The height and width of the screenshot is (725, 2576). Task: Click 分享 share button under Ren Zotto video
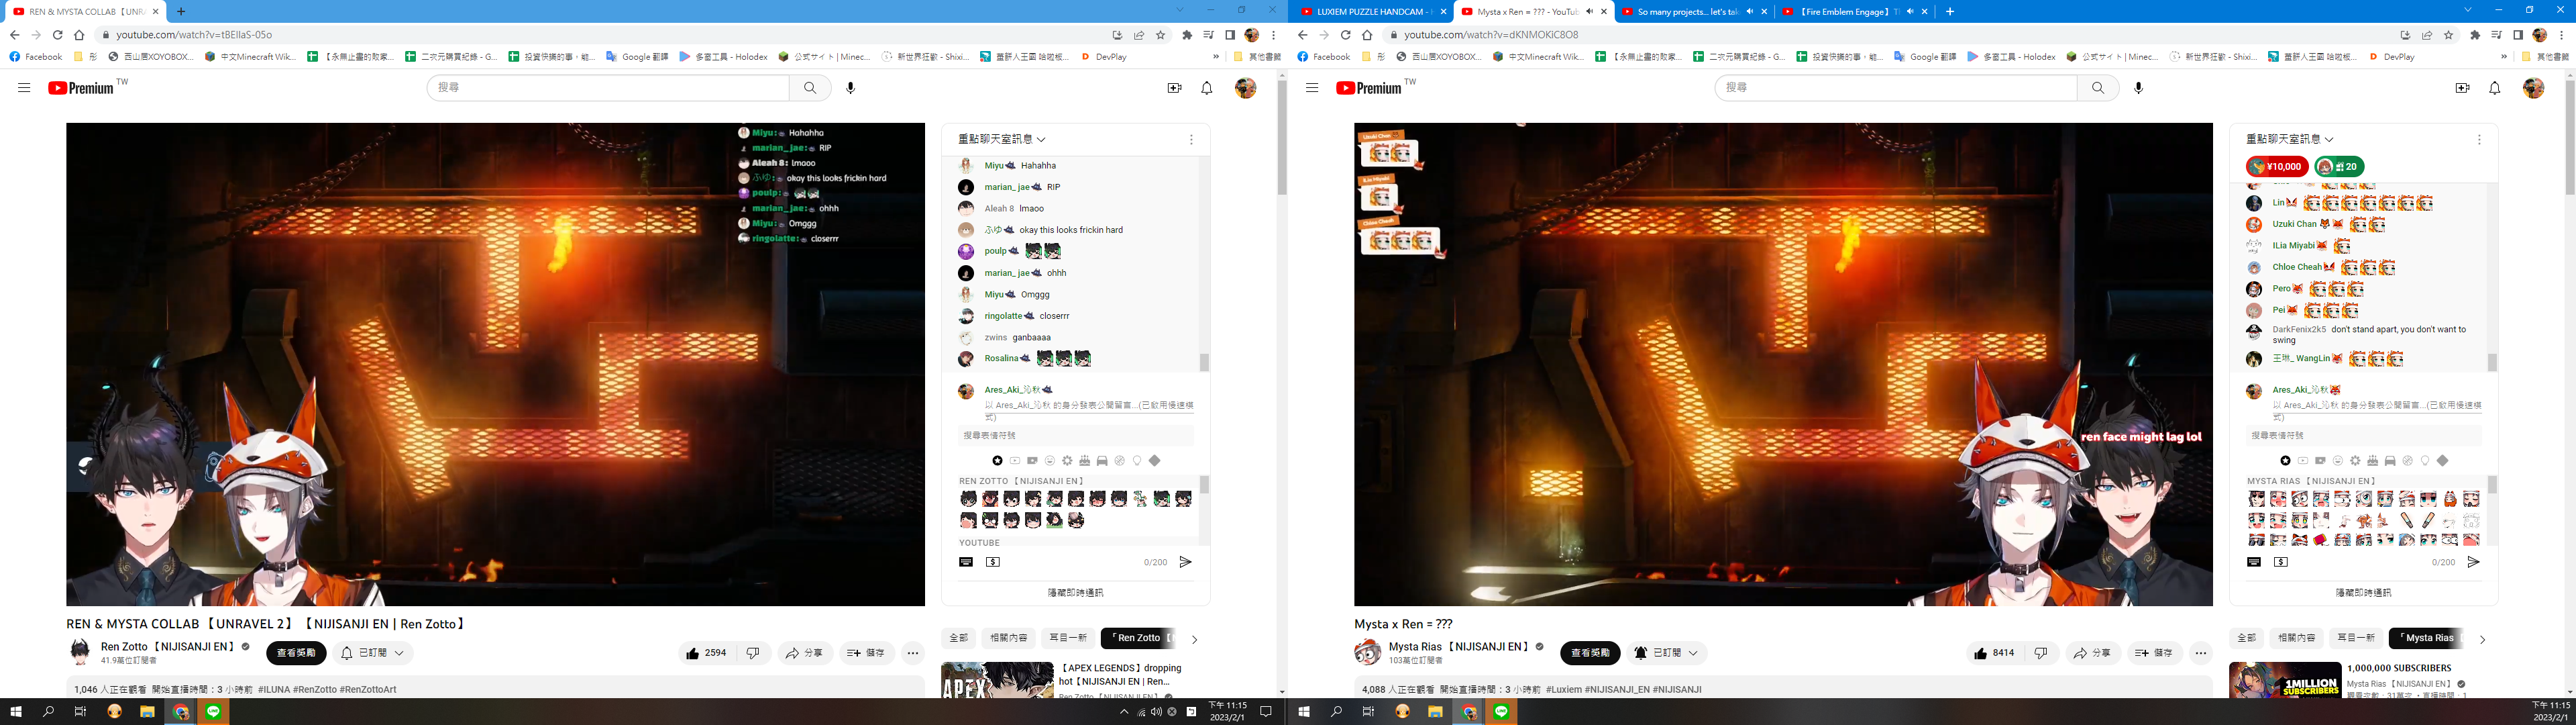[804, 653]
